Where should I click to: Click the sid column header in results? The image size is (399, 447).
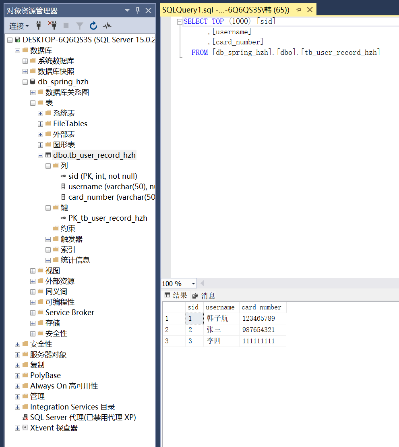[x=194, y=307]
